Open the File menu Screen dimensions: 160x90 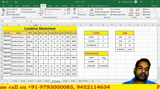[x=3, y=6]
